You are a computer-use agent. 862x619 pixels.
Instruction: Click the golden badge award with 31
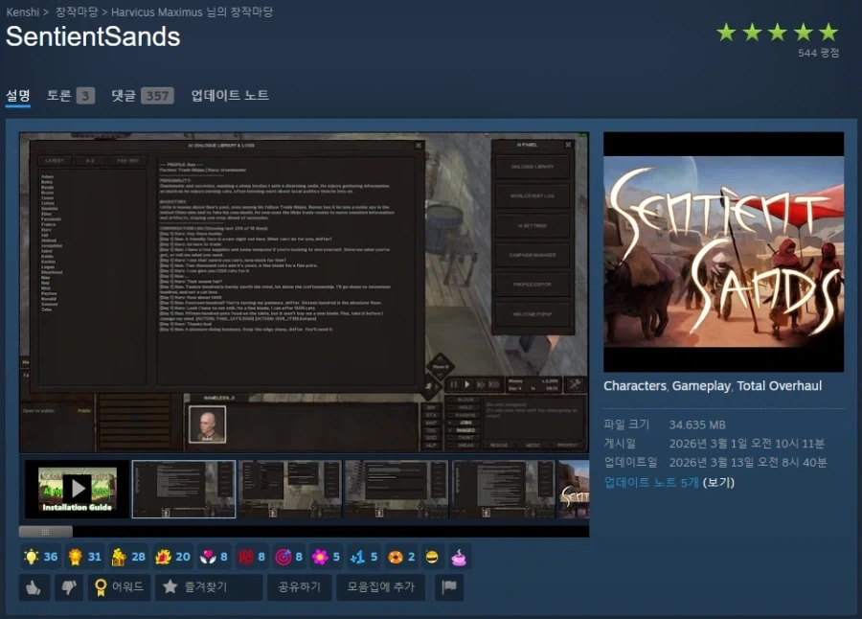click(84, 557)
